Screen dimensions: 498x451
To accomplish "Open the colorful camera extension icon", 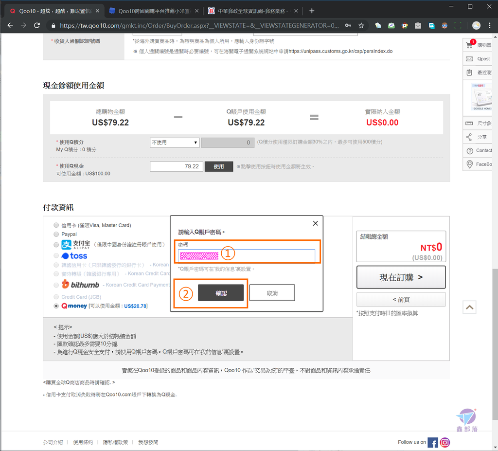I will [405, 25].
